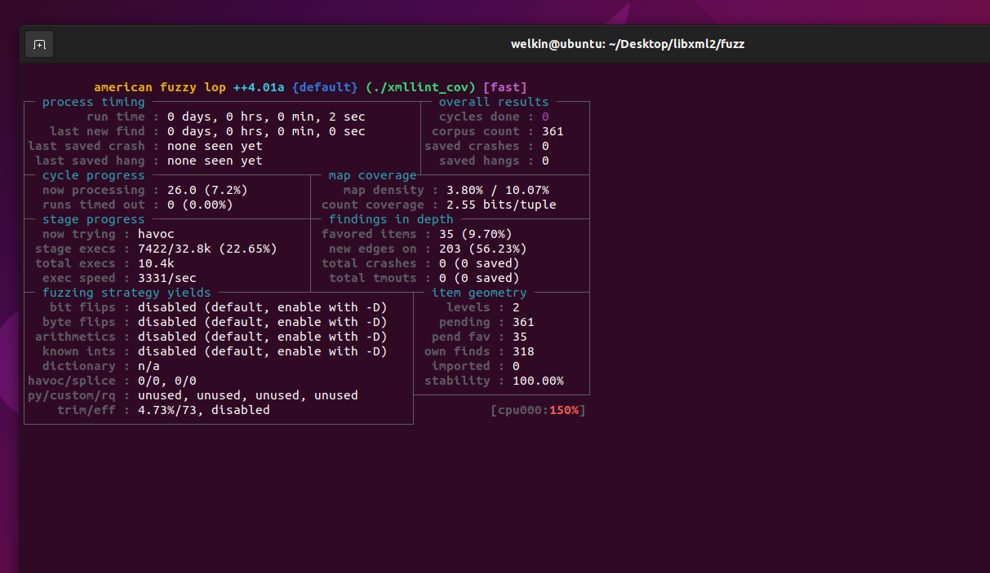Click the stability value '100.00%'
Viewport: 990px width, 573px height.
[538, 381]
